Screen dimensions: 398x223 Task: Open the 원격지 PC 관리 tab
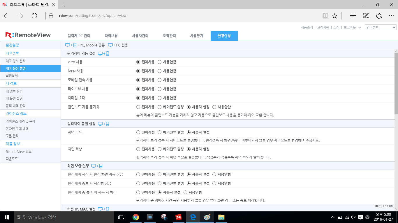(79, 36)
